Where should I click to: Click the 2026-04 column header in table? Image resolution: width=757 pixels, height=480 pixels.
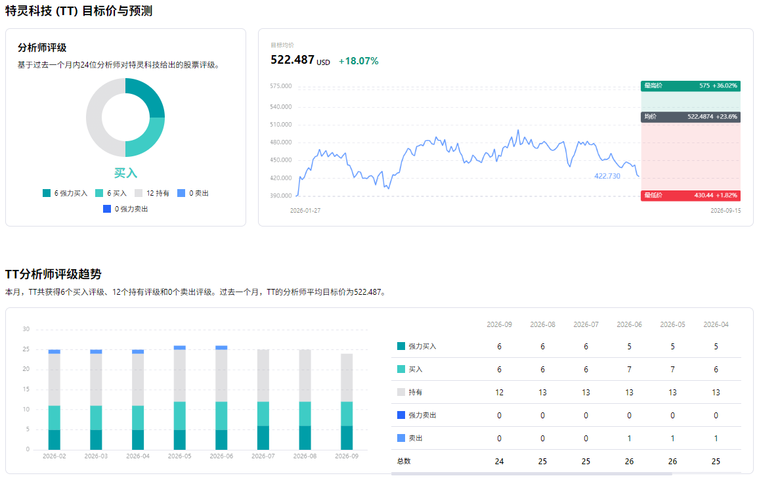716,324
